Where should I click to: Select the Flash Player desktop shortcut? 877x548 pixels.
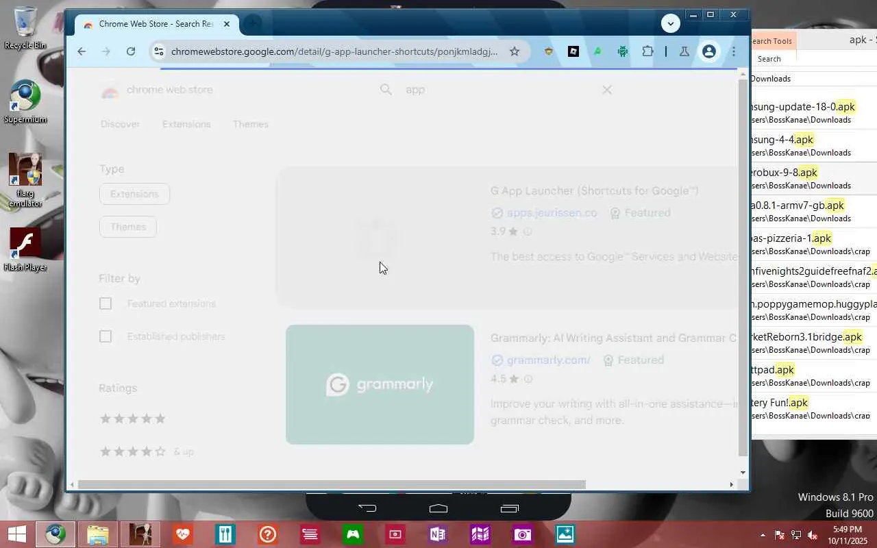(x=25, y=249)
